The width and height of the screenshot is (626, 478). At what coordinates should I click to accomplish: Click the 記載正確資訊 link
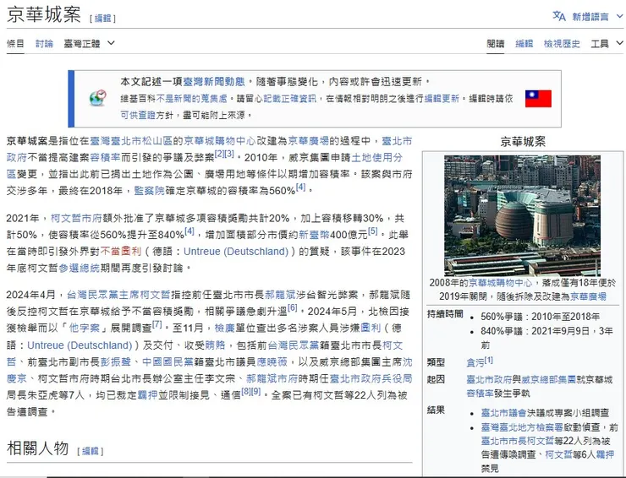coord(289,99)
